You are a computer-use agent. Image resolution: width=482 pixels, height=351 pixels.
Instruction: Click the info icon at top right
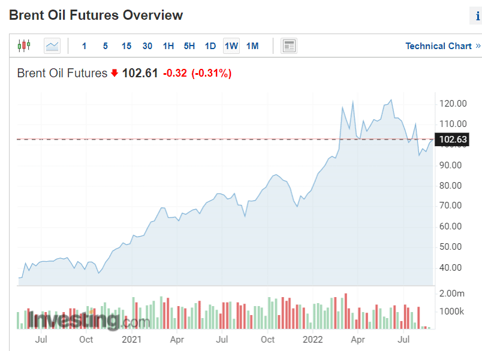click(x=477, y=17)
